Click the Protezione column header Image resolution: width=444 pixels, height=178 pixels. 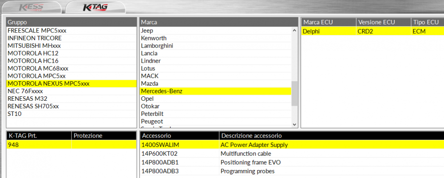point(103,135)
